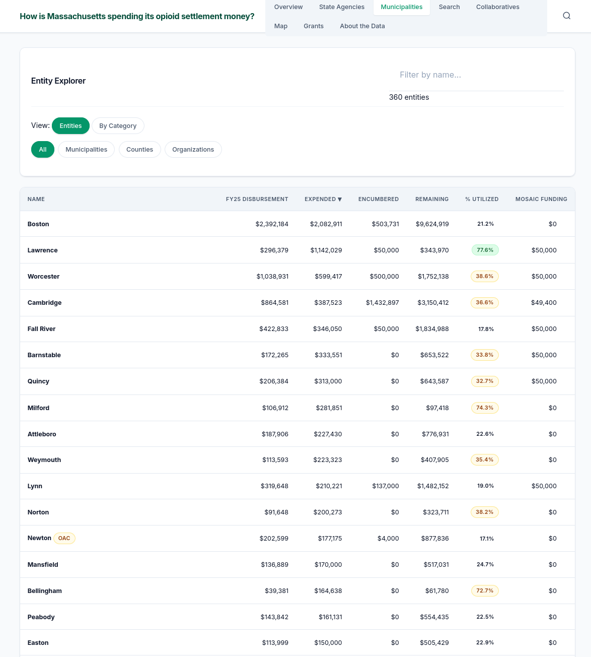591x657 pixels.
Task: Click the 72.7% badge for Bellingham
Action: tap(484, 590)
